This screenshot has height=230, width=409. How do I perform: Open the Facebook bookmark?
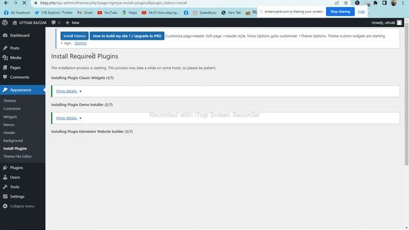[17, 13]
